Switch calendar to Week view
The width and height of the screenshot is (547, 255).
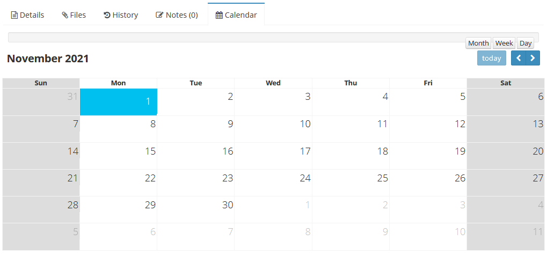coord(504,43)
